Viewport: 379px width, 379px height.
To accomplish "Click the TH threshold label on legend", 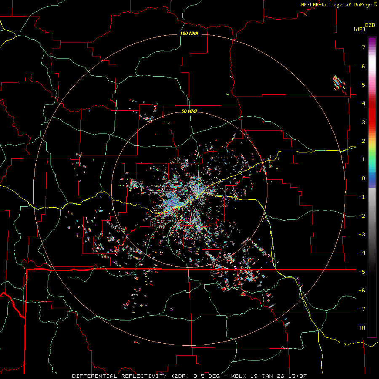I will point(362,328).
